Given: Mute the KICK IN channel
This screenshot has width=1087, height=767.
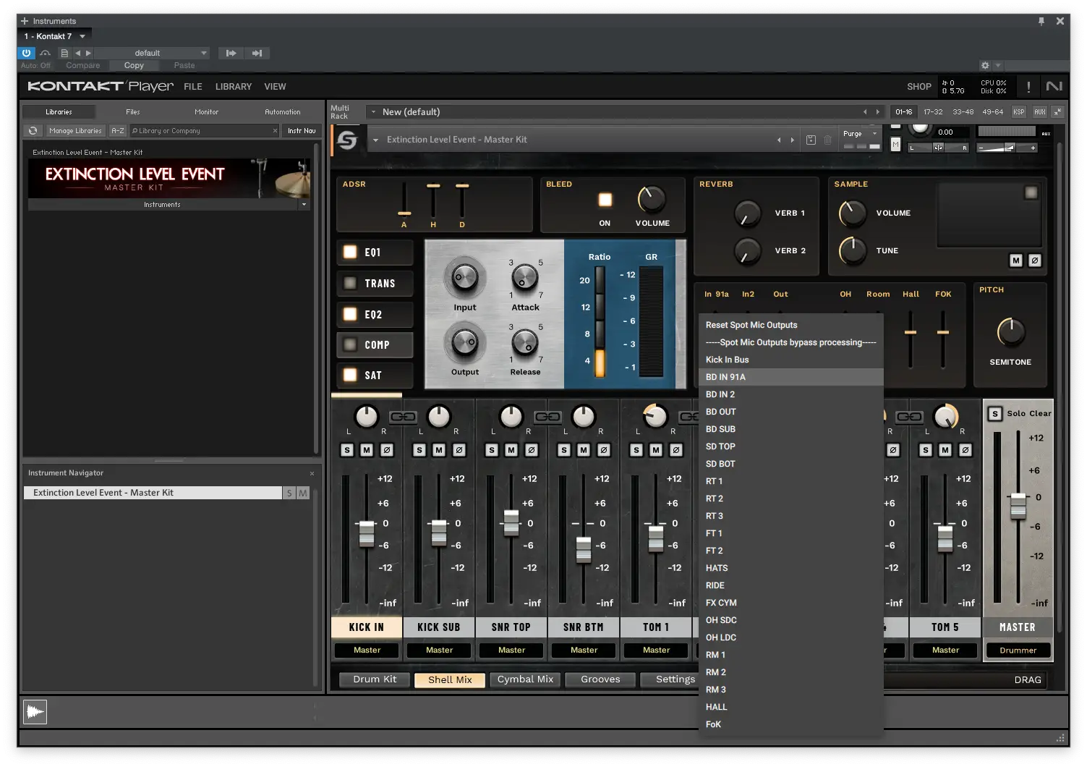Looking at the screenshot, I should point(367,450).
